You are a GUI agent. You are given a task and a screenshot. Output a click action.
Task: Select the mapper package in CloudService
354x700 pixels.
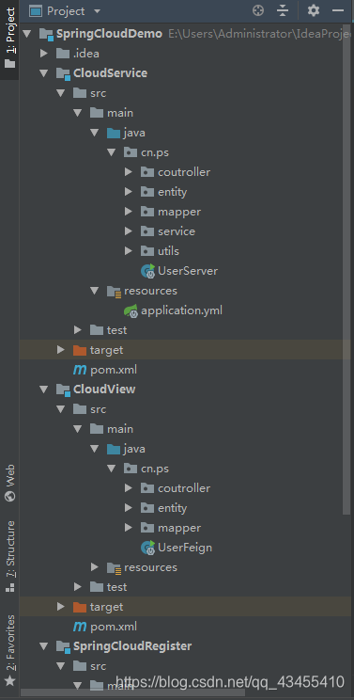tap(179, 212)
